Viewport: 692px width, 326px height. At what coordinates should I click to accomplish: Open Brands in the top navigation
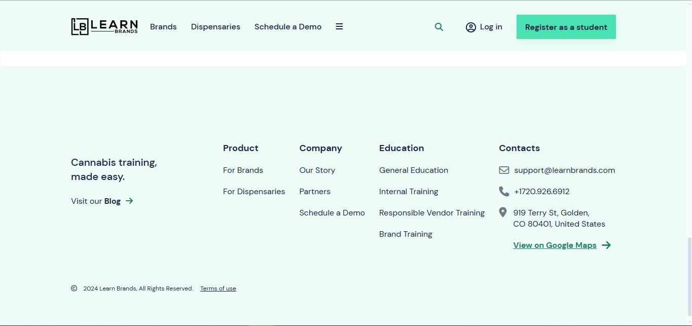[x=163, y=27]
